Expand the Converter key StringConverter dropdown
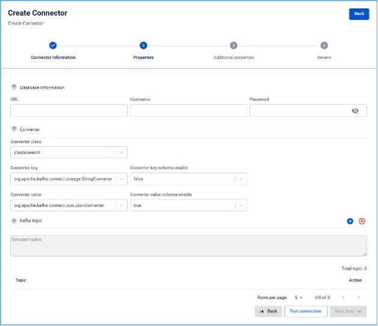This screenshot has width=378, height=326. (x=69, y=179)
